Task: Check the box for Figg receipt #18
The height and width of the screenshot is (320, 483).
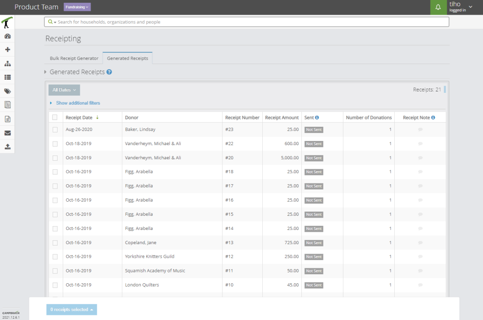Action: (55, 172)
